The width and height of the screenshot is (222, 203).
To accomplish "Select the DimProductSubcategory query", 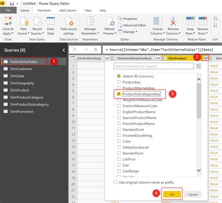I will click(x=30, y=105).
